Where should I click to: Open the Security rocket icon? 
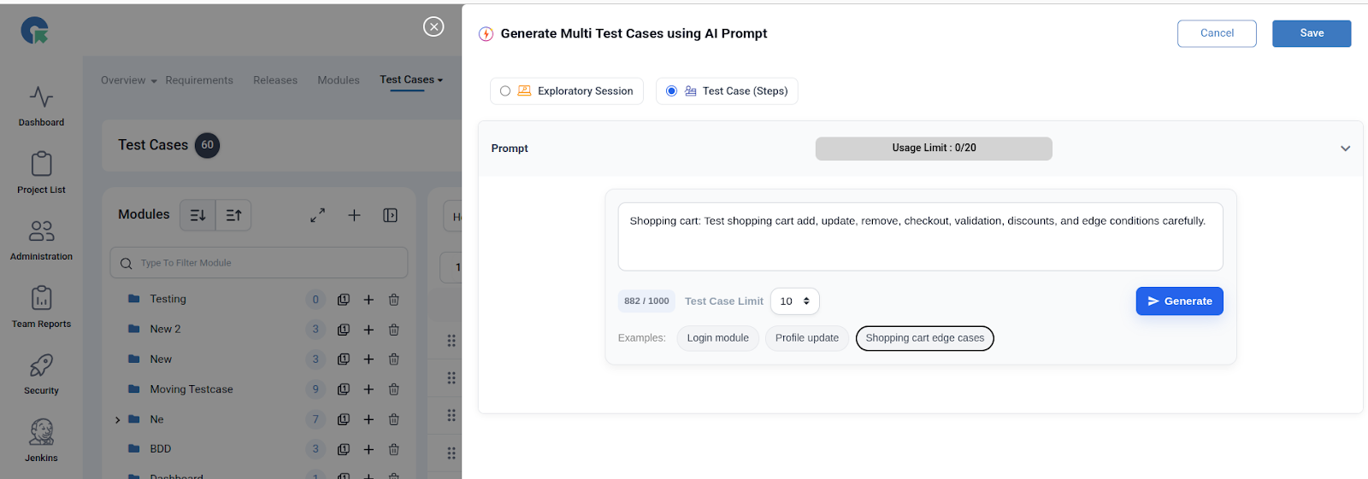(41, 365)
